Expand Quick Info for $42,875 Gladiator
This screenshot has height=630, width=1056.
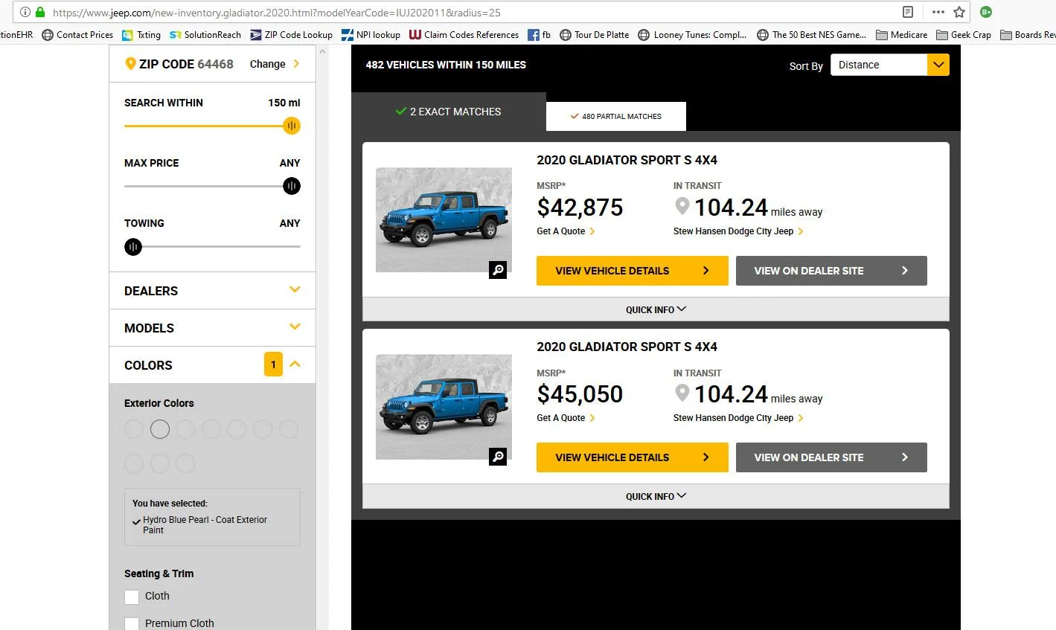[656, 309]
